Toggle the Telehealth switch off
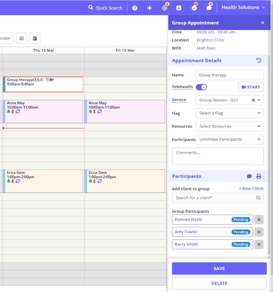The width and height of the screenshot is (273, 292). click(201, 87)
